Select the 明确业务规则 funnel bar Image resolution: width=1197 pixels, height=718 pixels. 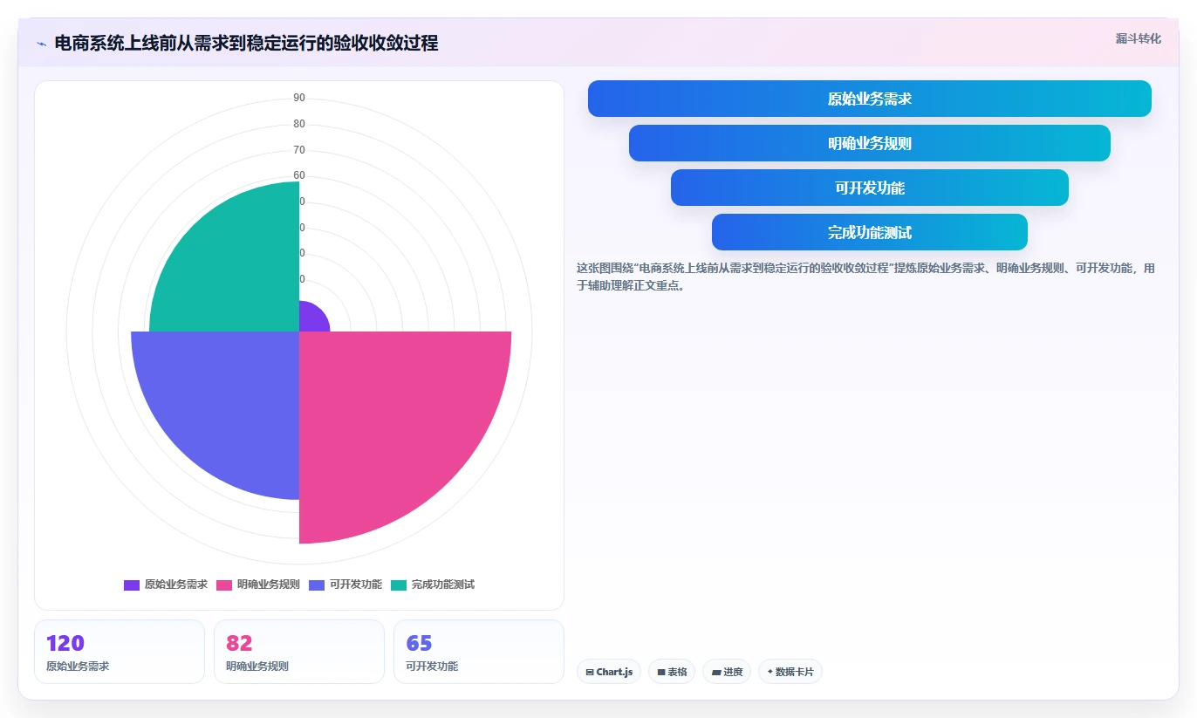tap(870, 143)
